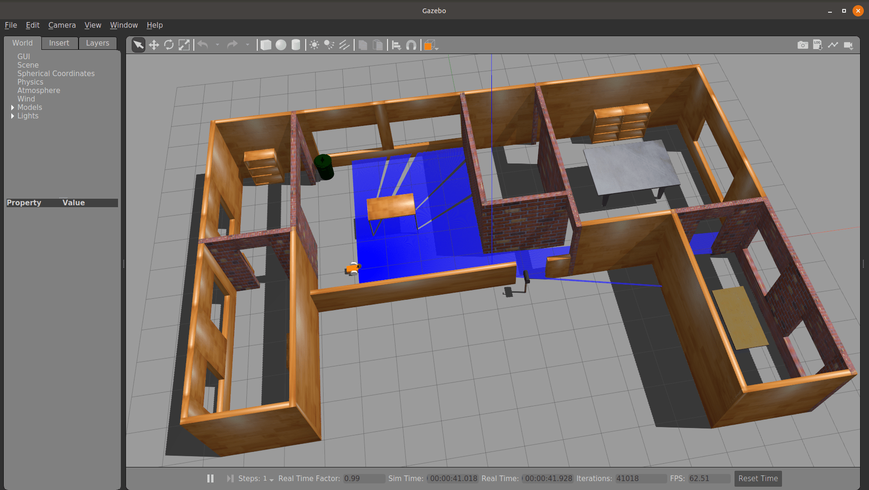Viewport: 869px width, 490px height.
Task: Expand the Models tree node
Action: point(12,108)
